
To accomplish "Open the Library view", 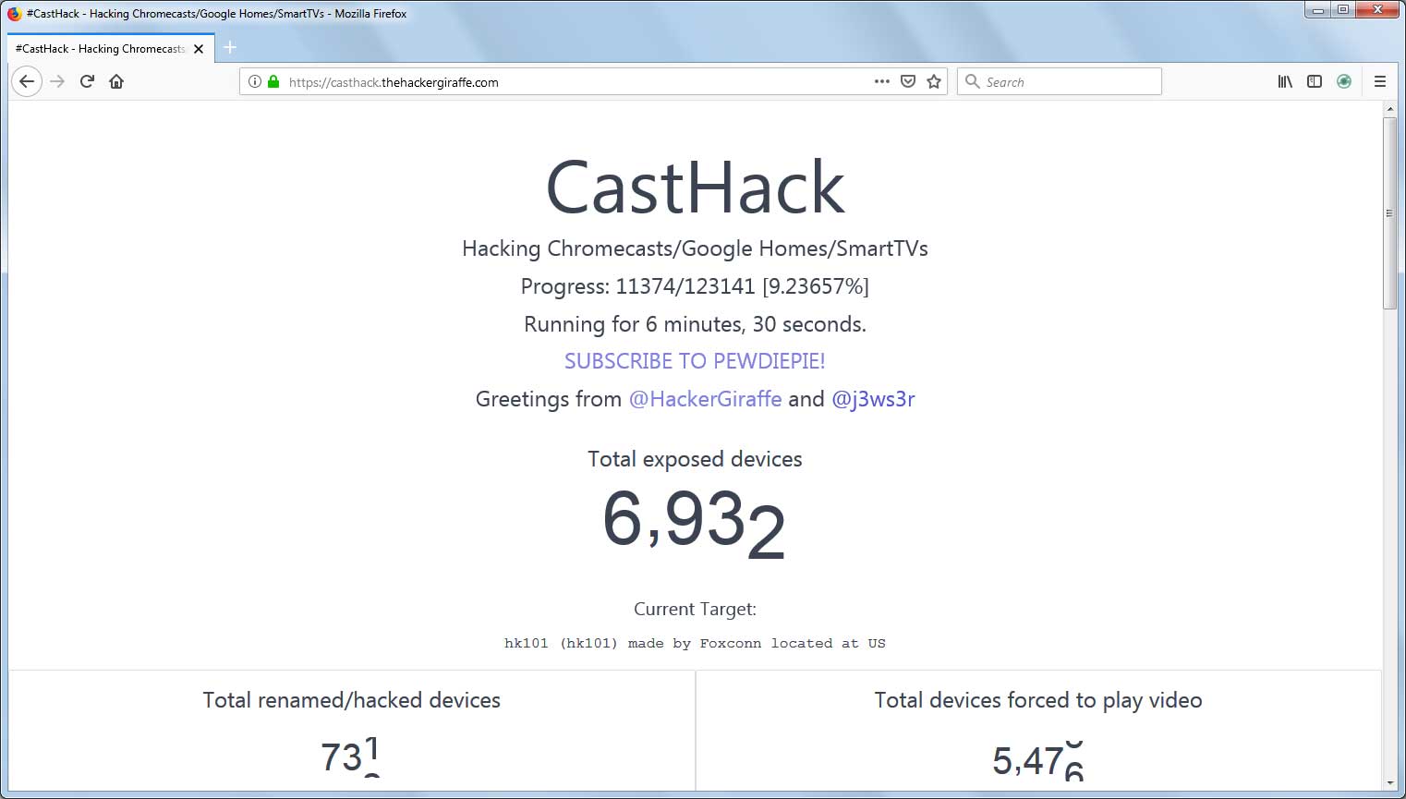I will tap(1285, 81).
